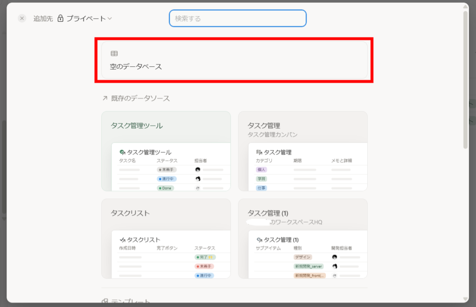Click the 作成日時 column header
Viewport: 476px width, 307px height.
[127, 248]
